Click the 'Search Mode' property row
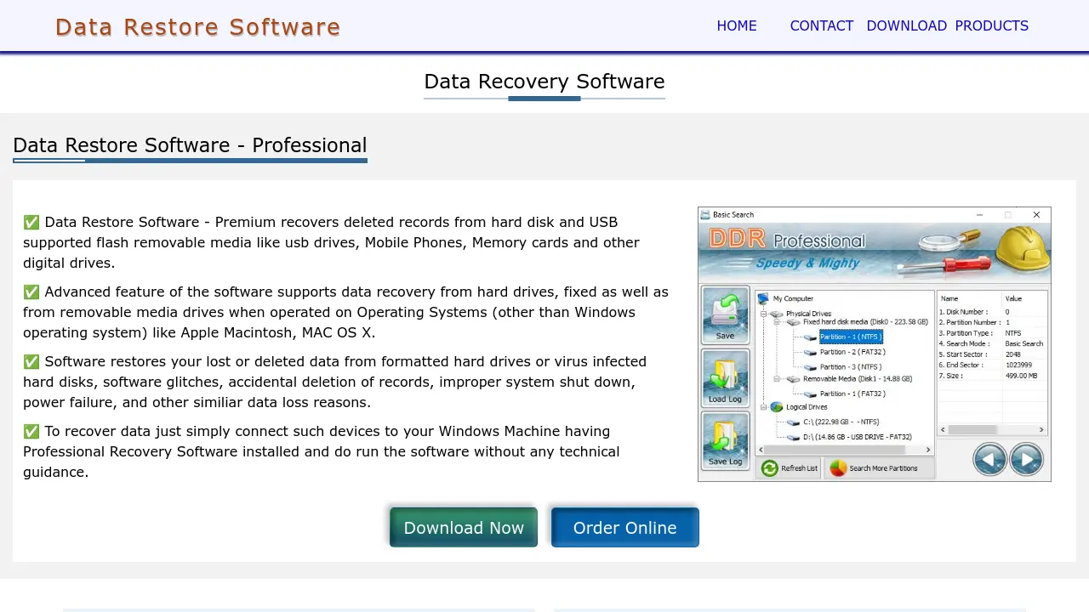Image resolution: width=1089 pixels, height=612 pixels. pyautogui.click(x=992, y=343)
